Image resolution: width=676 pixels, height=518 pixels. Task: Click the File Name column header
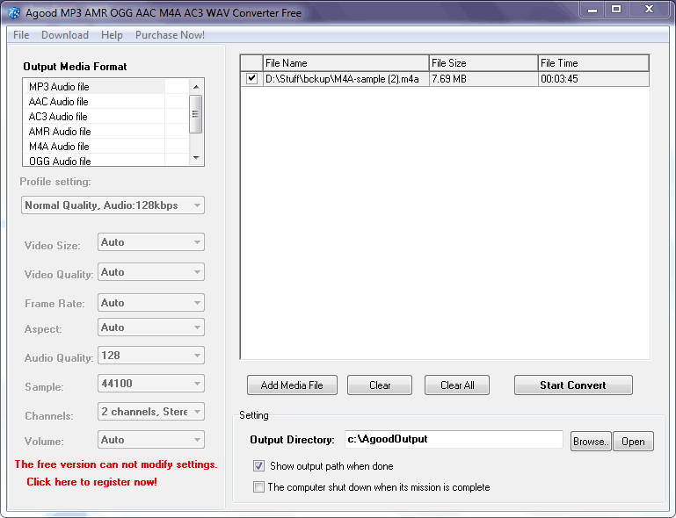point(345,63)
